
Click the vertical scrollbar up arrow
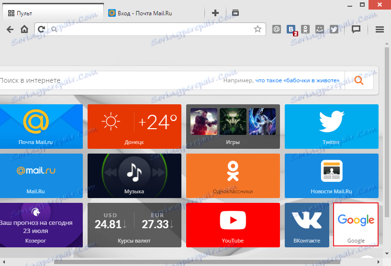tap(387, 44)
